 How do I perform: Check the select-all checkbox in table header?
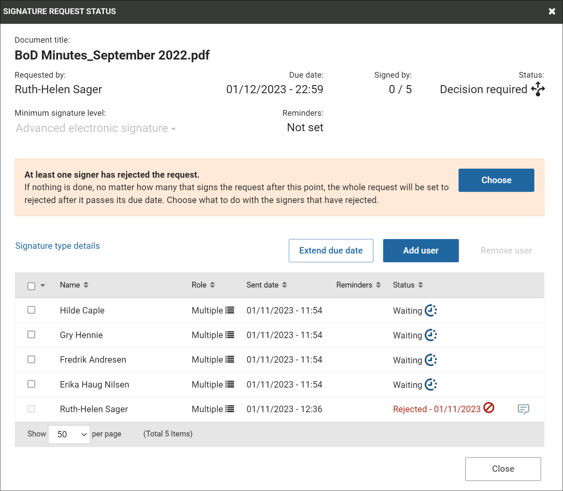click(31, 286)
